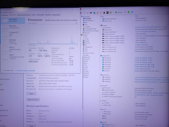
Task: Click the hp DVD-ROM SH-116CB link
Action: click(x=149, y=95)
